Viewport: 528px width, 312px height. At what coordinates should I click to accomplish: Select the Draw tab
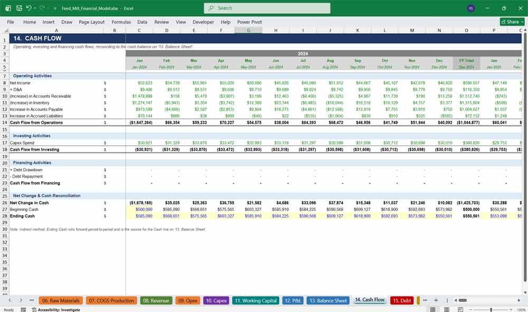coord(67,22)
